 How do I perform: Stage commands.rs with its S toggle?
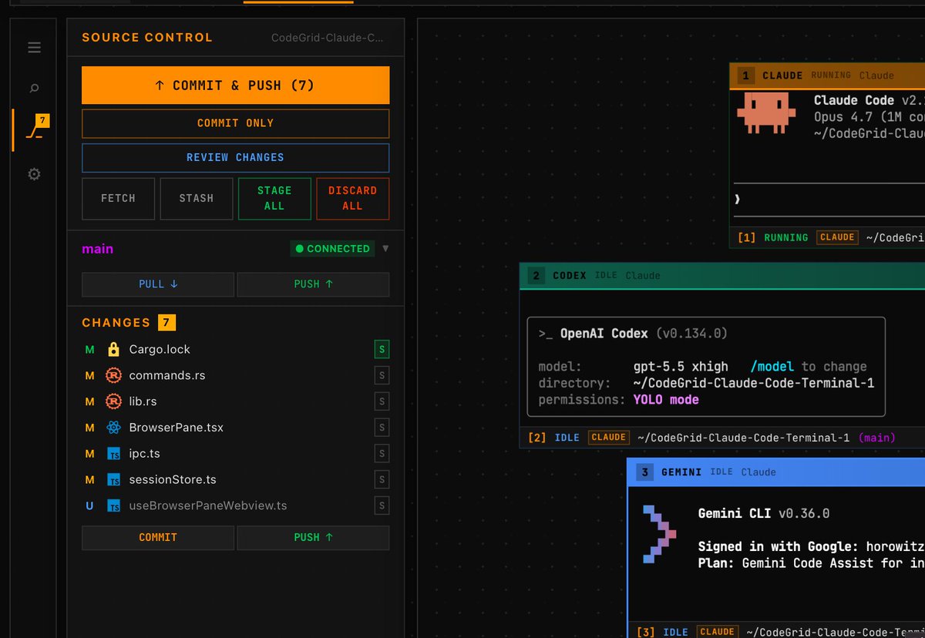click(382, 376)
